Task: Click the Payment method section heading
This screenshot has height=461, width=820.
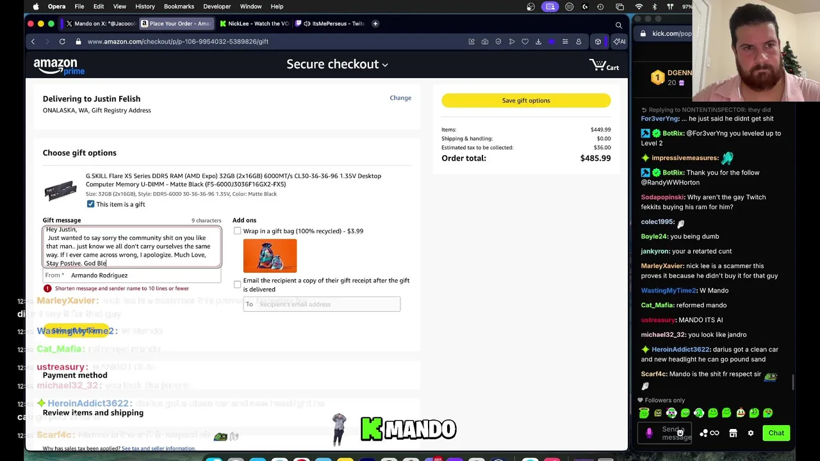Action: point(75,375)
